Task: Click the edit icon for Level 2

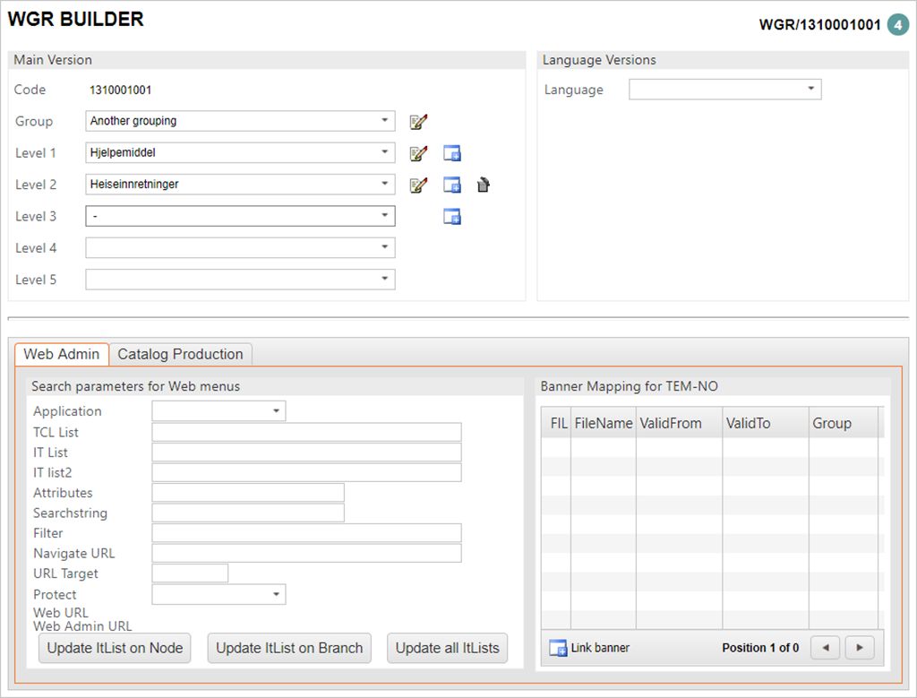Action: click(418, 185)
